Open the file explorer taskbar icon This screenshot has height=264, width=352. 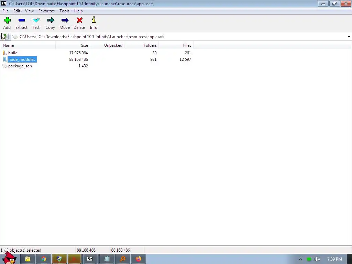pos(28,259)
